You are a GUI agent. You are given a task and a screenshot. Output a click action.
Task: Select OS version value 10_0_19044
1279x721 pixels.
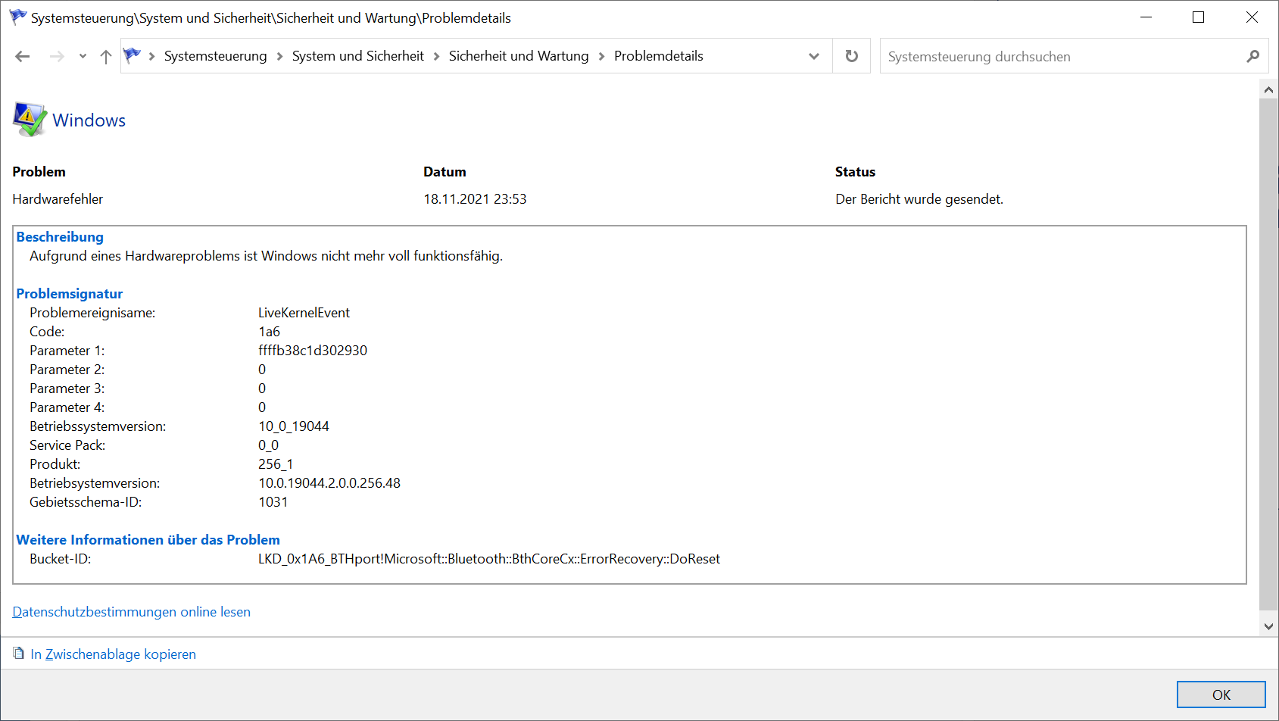coord(294,426)
